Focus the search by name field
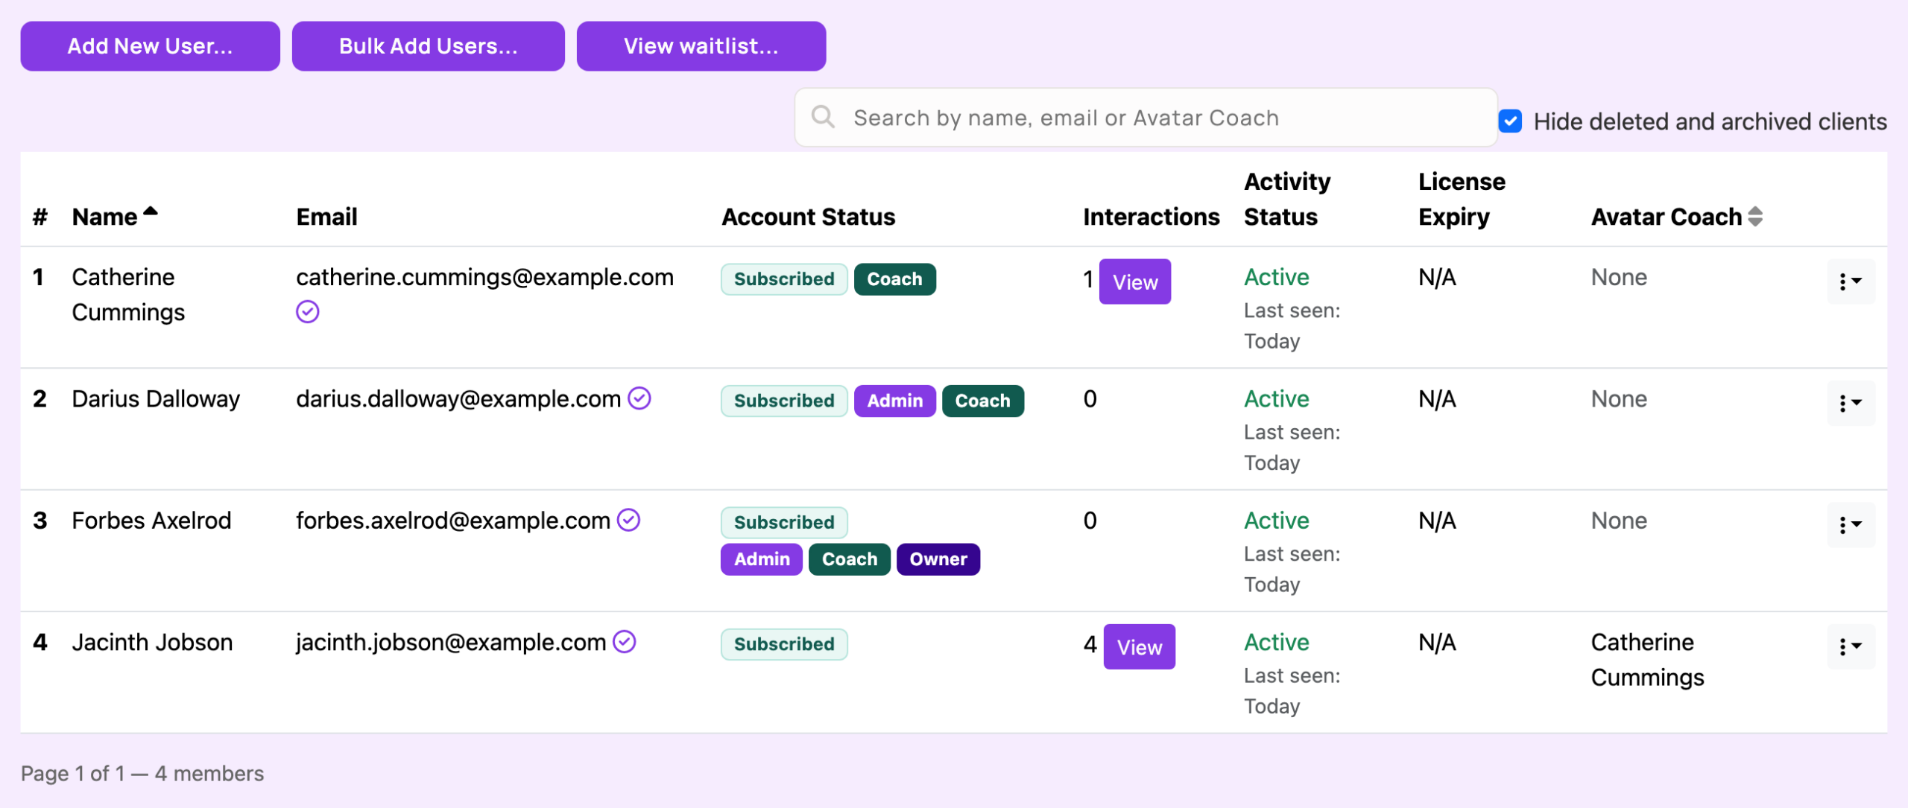This screenshot has width=1908, height=808. pos(1146,118)
